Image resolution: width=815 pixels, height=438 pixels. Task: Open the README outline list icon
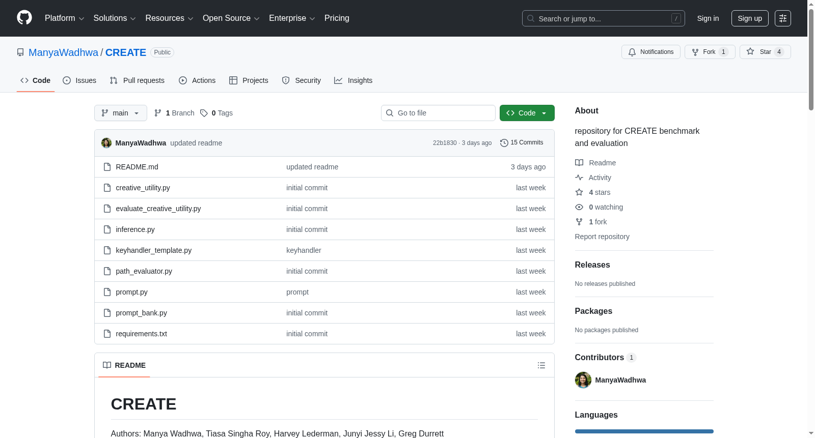pyautogui.click(x=541, y=365)
